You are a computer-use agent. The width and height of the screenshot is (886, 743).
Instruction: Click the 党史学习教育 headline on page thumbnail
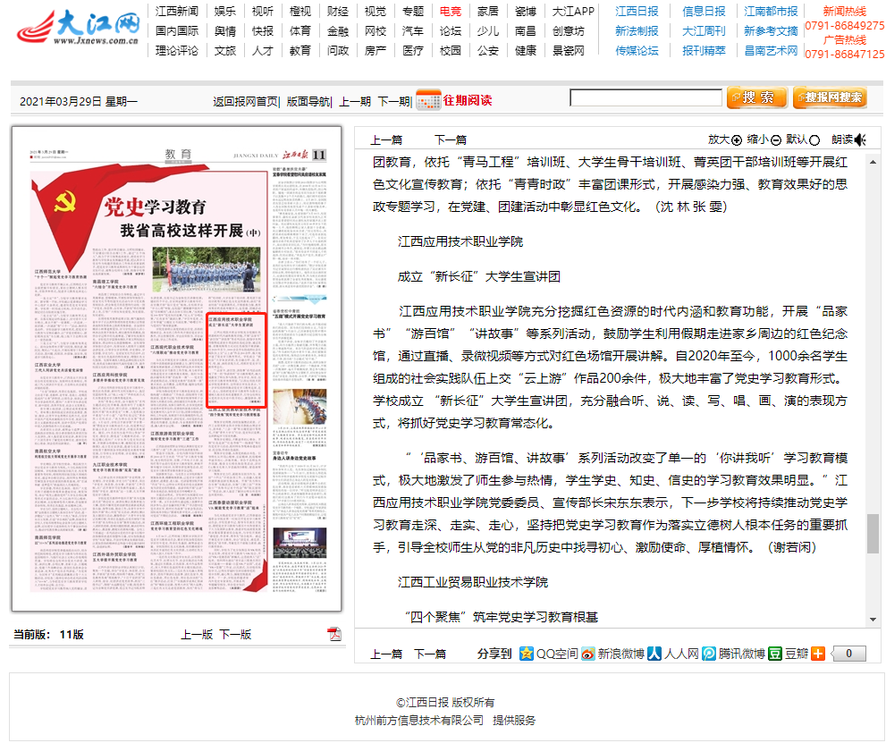coord(155,207)
